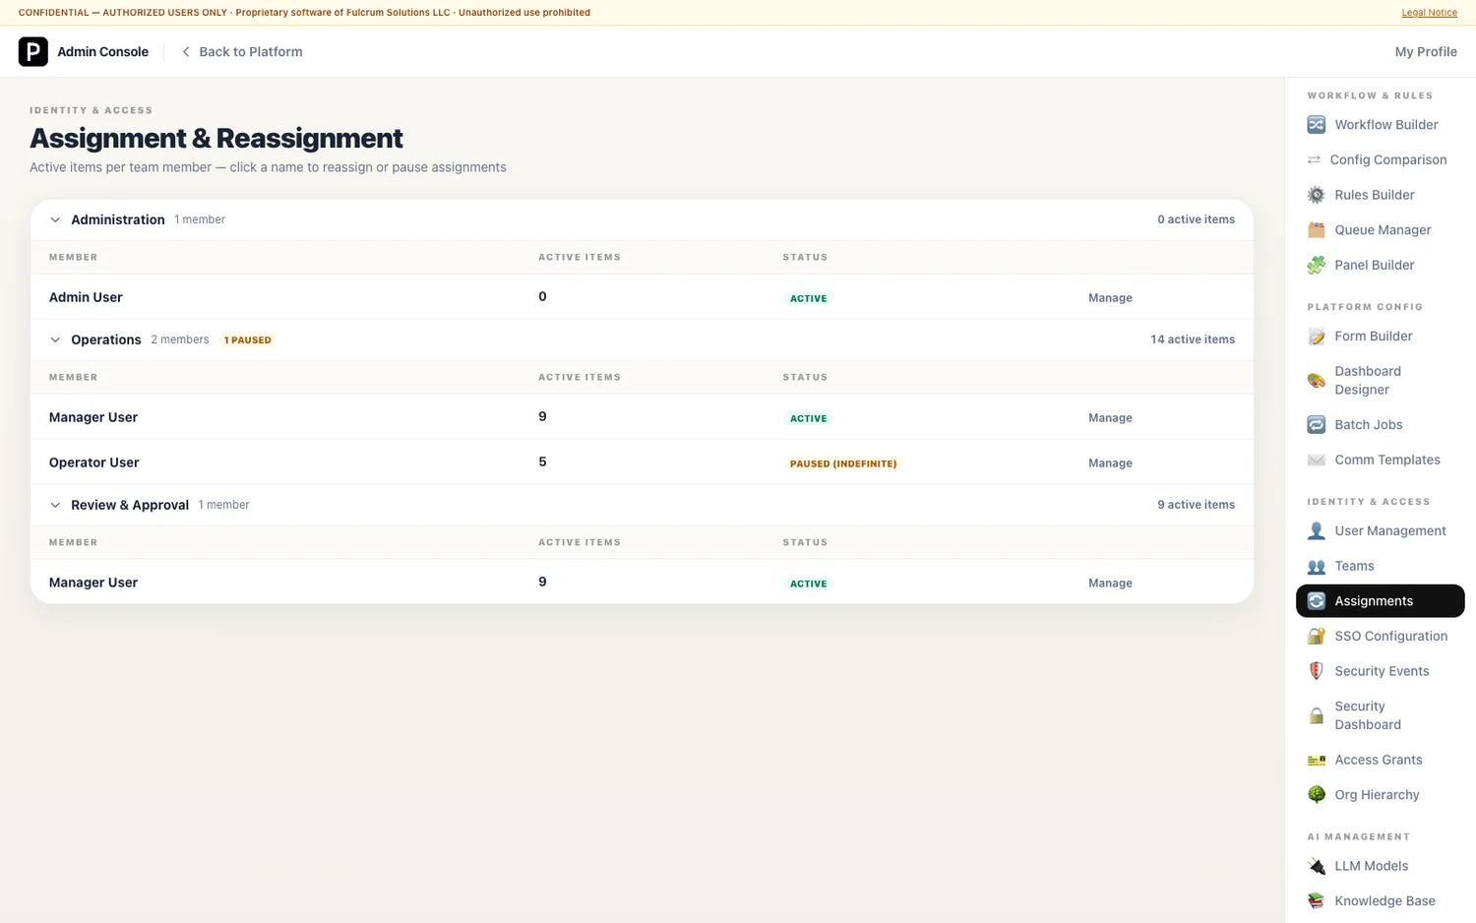Open Org Hierarchy in sidebar
1476x923 pixels.
click(1380, 795)
